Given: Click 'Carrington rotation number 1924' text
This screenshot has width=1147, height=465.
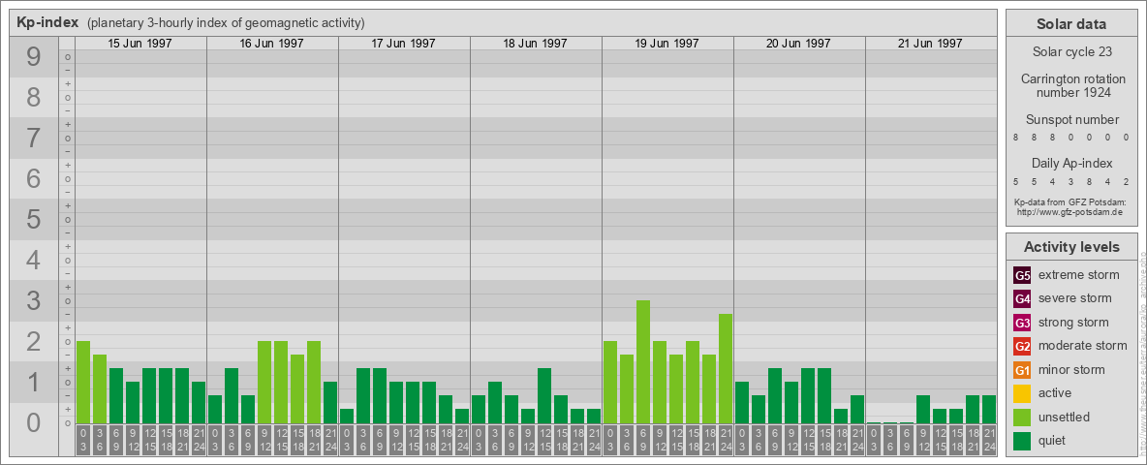Looking at the screenshot, I should point(1071,85).
